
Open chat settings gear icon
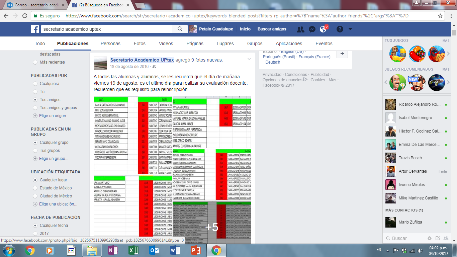click(430, 238)
